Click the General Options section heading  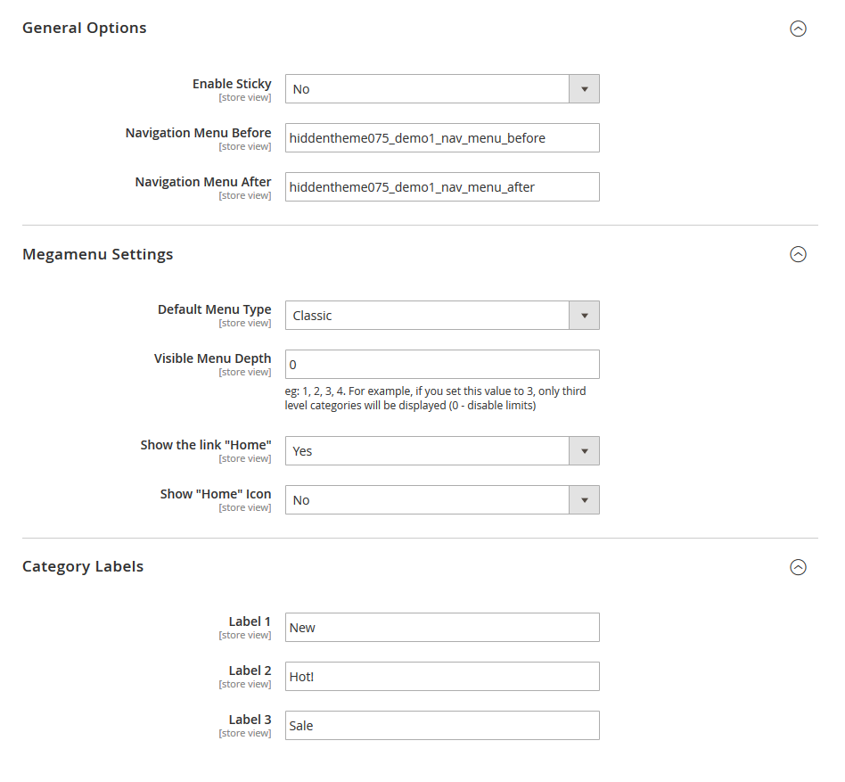pos(85,29)
